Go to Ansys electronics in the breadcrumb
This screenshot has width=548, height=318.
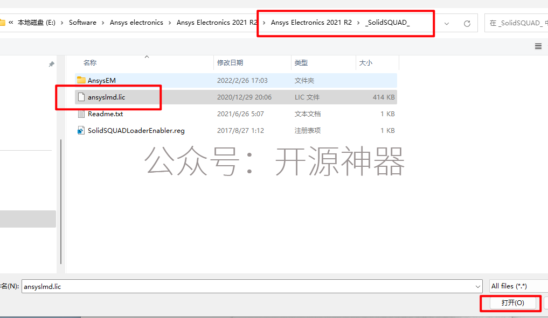(136, 23)
